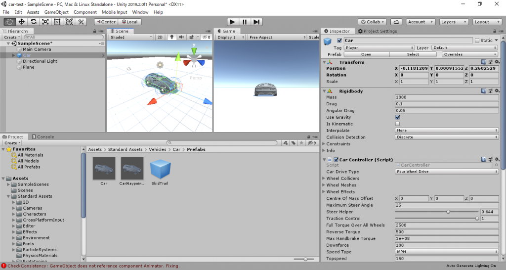The height and width of the screenshot is (270, 506).
Task: Select the Rotate tool
Action: 34,22
